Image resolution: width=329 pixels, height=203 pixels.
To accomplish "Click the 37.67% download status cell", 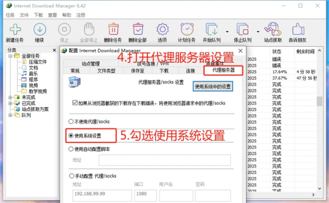I will tap(280, 78).
